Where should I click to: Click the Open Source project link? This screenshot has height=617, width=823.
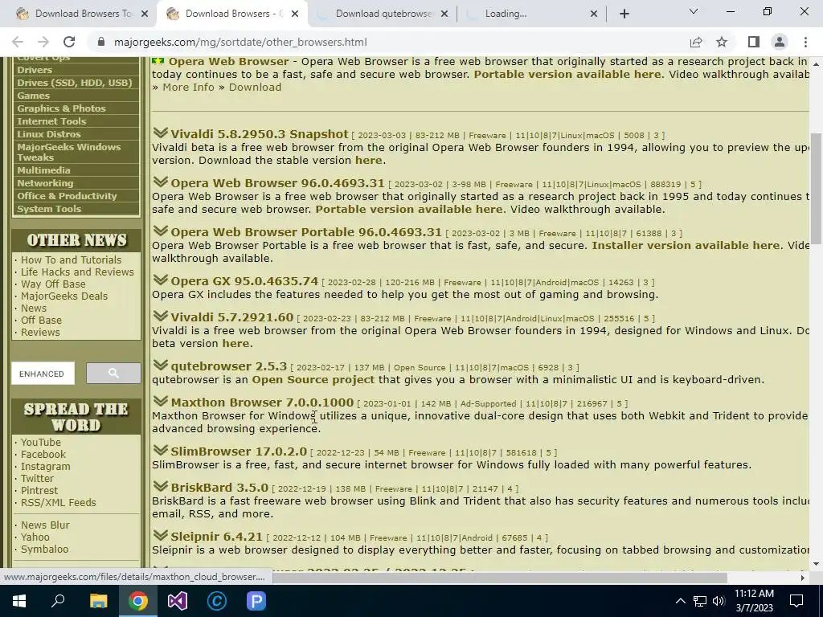tap(313, 379)
